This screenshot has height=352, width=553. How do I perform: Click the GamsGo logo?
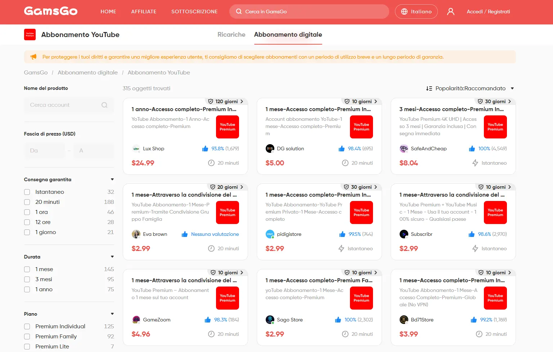51,11
